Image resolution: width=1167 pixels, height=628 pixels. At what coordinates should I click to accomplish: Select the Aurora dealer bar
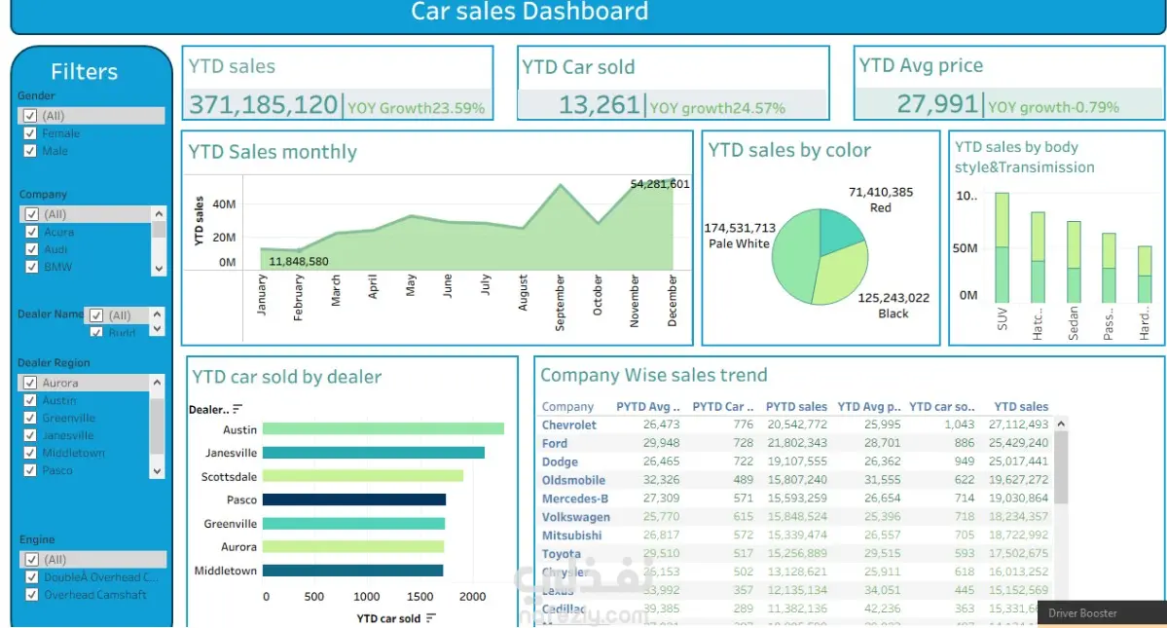tap(353, 546)
